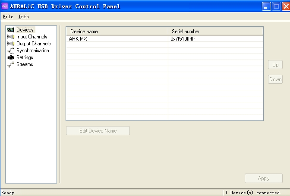Click the Synchronisation waveform icon
This screenshot has width=290, height=196.
[x=10, y=51]
